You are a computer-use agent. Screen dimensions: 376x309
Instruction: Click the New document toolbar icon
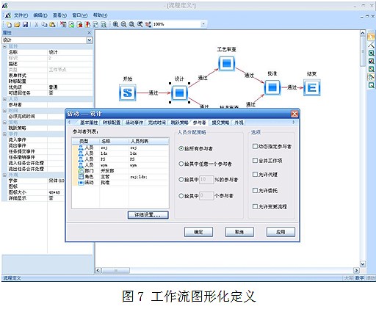[9, 24]
